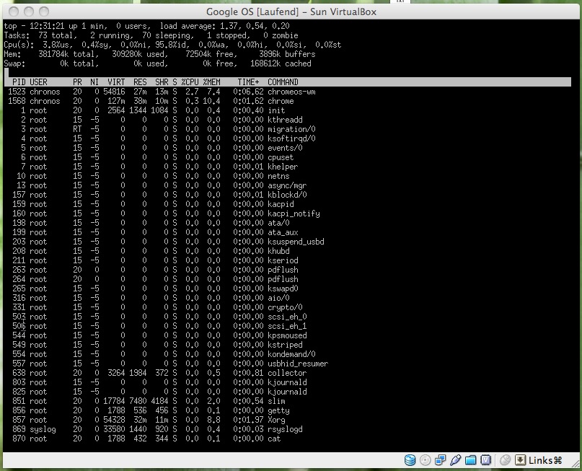Click the init process command
This screenshot has height=471, width=582.
pos(276,110)
